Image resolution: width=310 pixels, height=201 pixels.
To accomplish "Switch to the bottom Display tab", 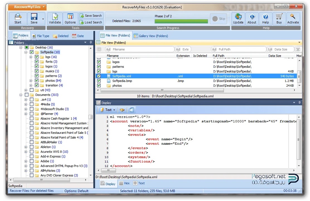I will pos(108,184).
